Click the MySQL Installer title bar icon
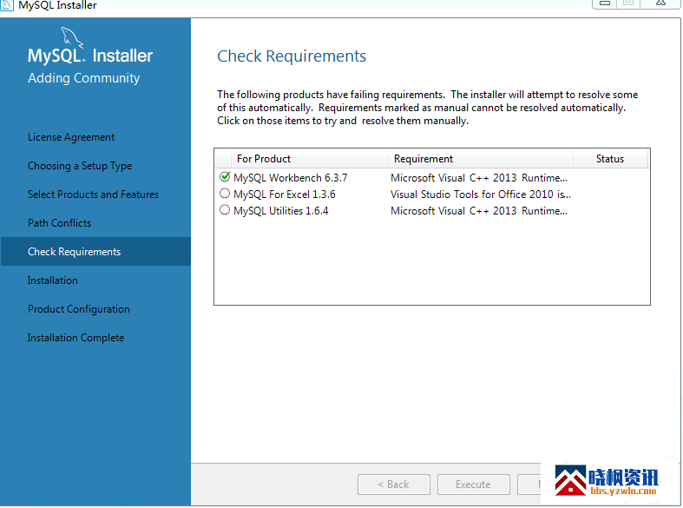The height and width of the screenshot is (508, 683). (7, 4)
